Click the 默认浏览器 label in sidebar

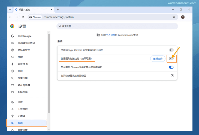point(24,85)
